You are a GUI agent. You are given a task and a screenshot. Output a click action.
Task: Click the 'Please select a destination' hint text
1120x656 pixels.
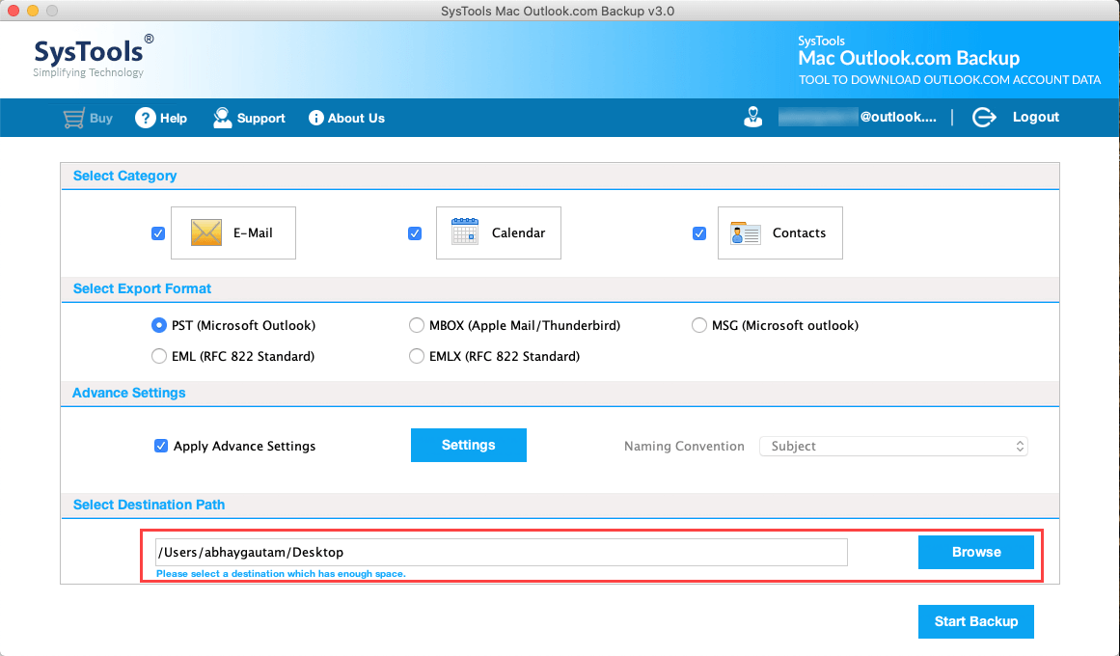281,574
